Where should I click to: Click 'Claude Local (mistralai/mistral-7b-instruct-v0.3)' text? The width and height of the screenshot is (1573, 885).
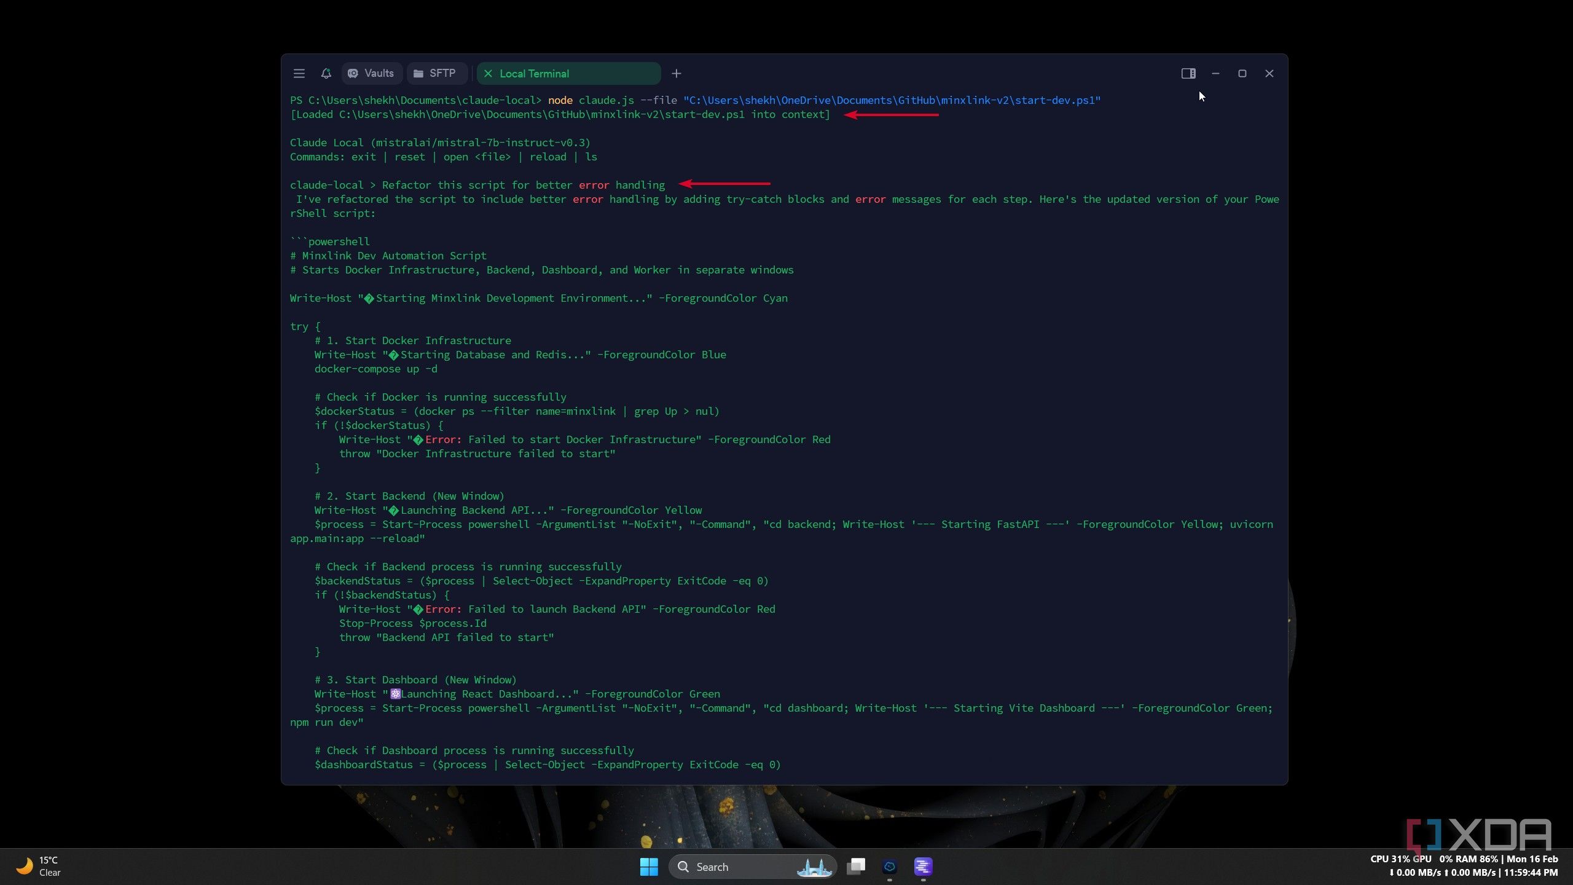point(440,143)
